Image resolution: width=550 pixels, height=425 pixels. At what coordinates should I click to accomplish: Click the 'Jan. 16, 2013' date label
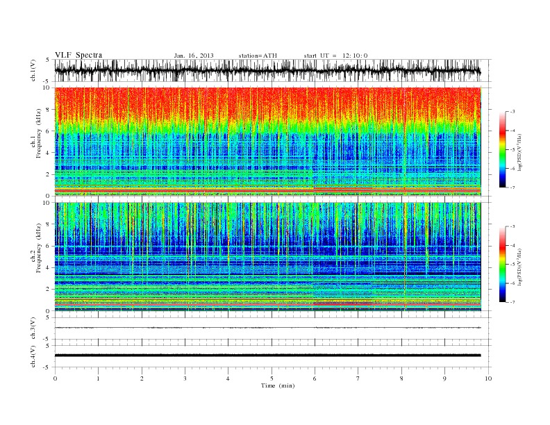point(194,56)
